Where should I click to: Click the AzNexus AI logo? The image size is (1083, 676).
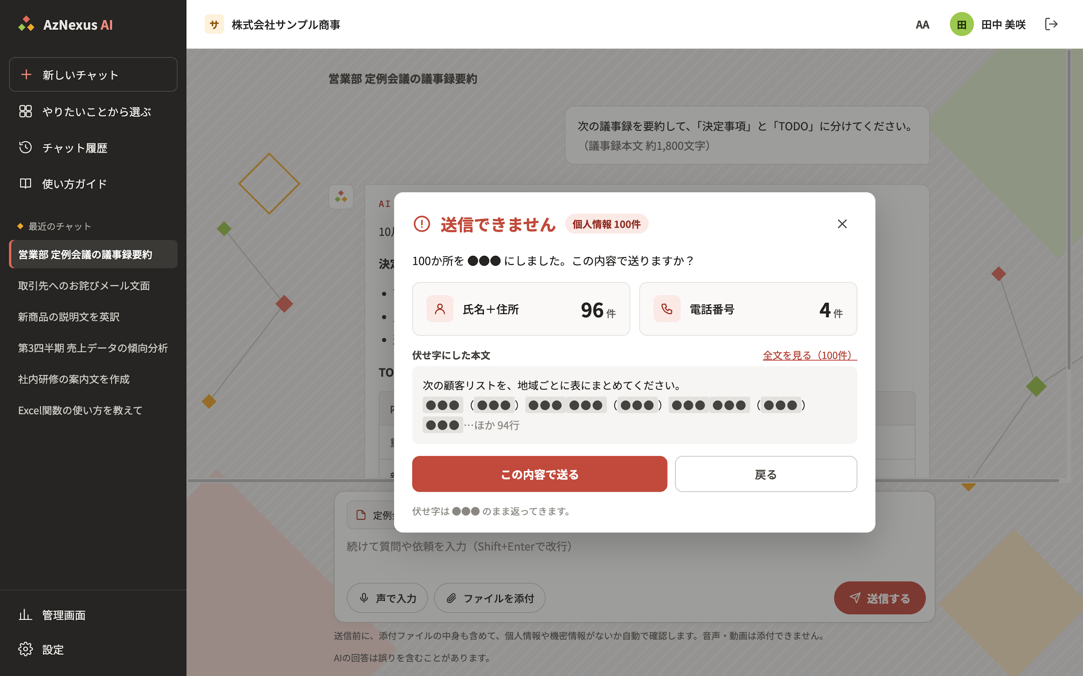pyautogui.click(x=65, y=24)
